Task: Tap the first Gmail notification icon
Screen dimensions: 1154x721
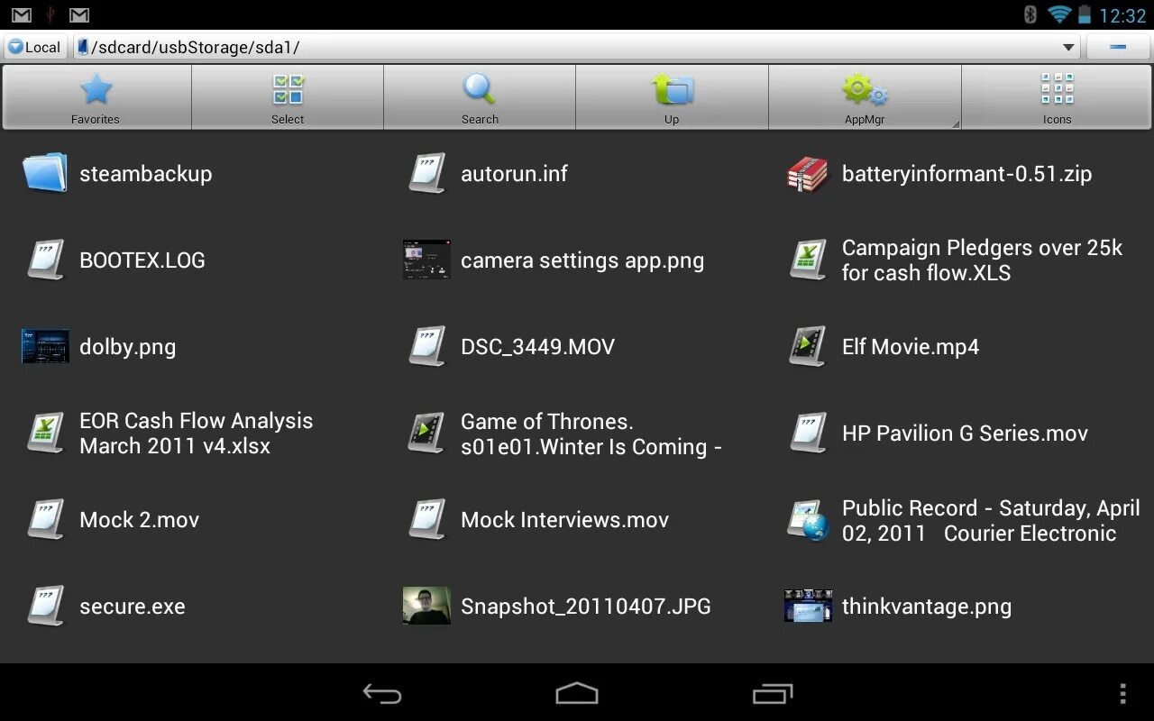Action: coord(22,14)
